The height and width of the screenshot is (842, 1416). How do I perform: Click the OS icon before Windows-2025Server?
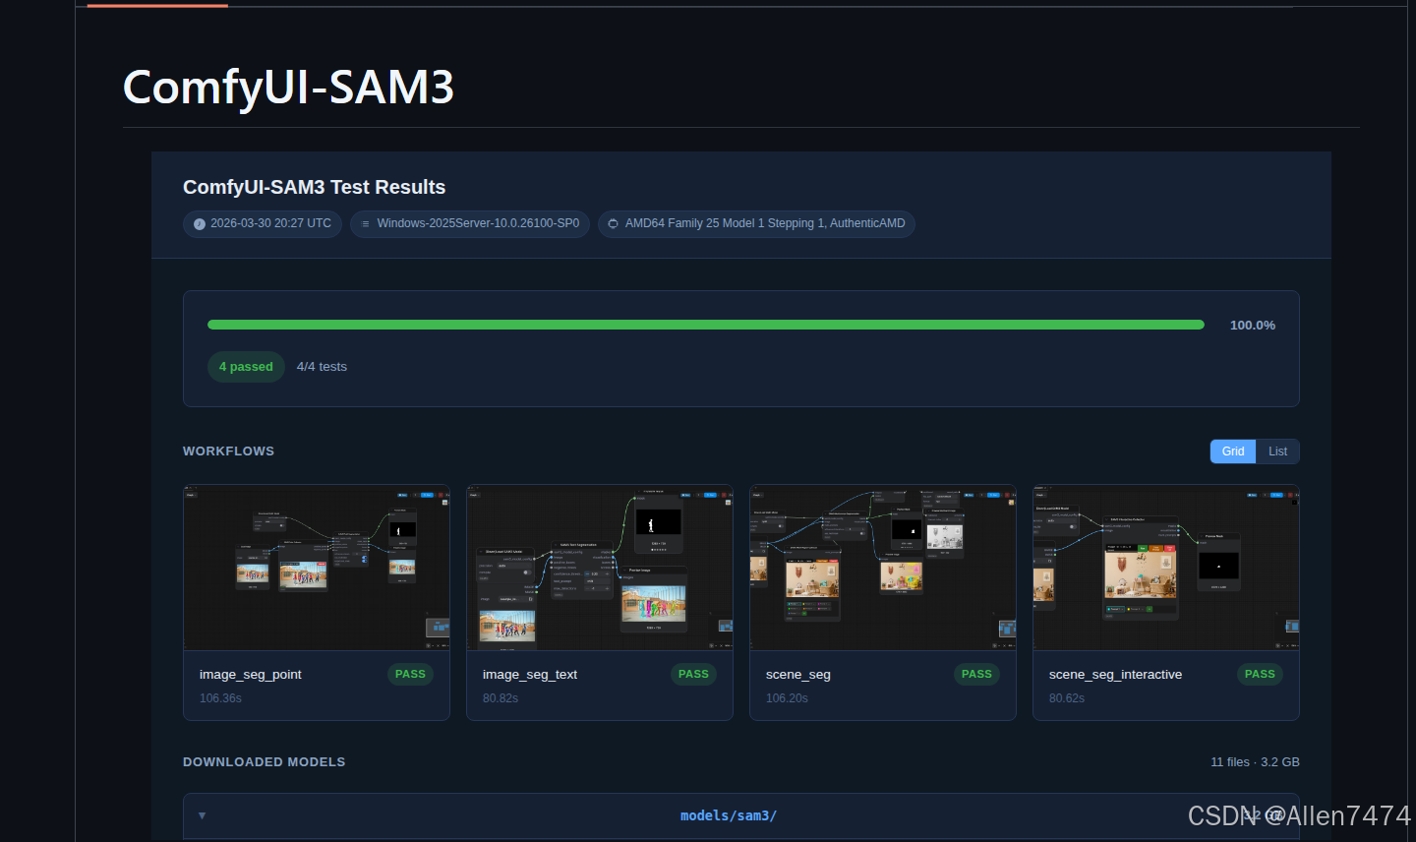[x=366, y=224]
